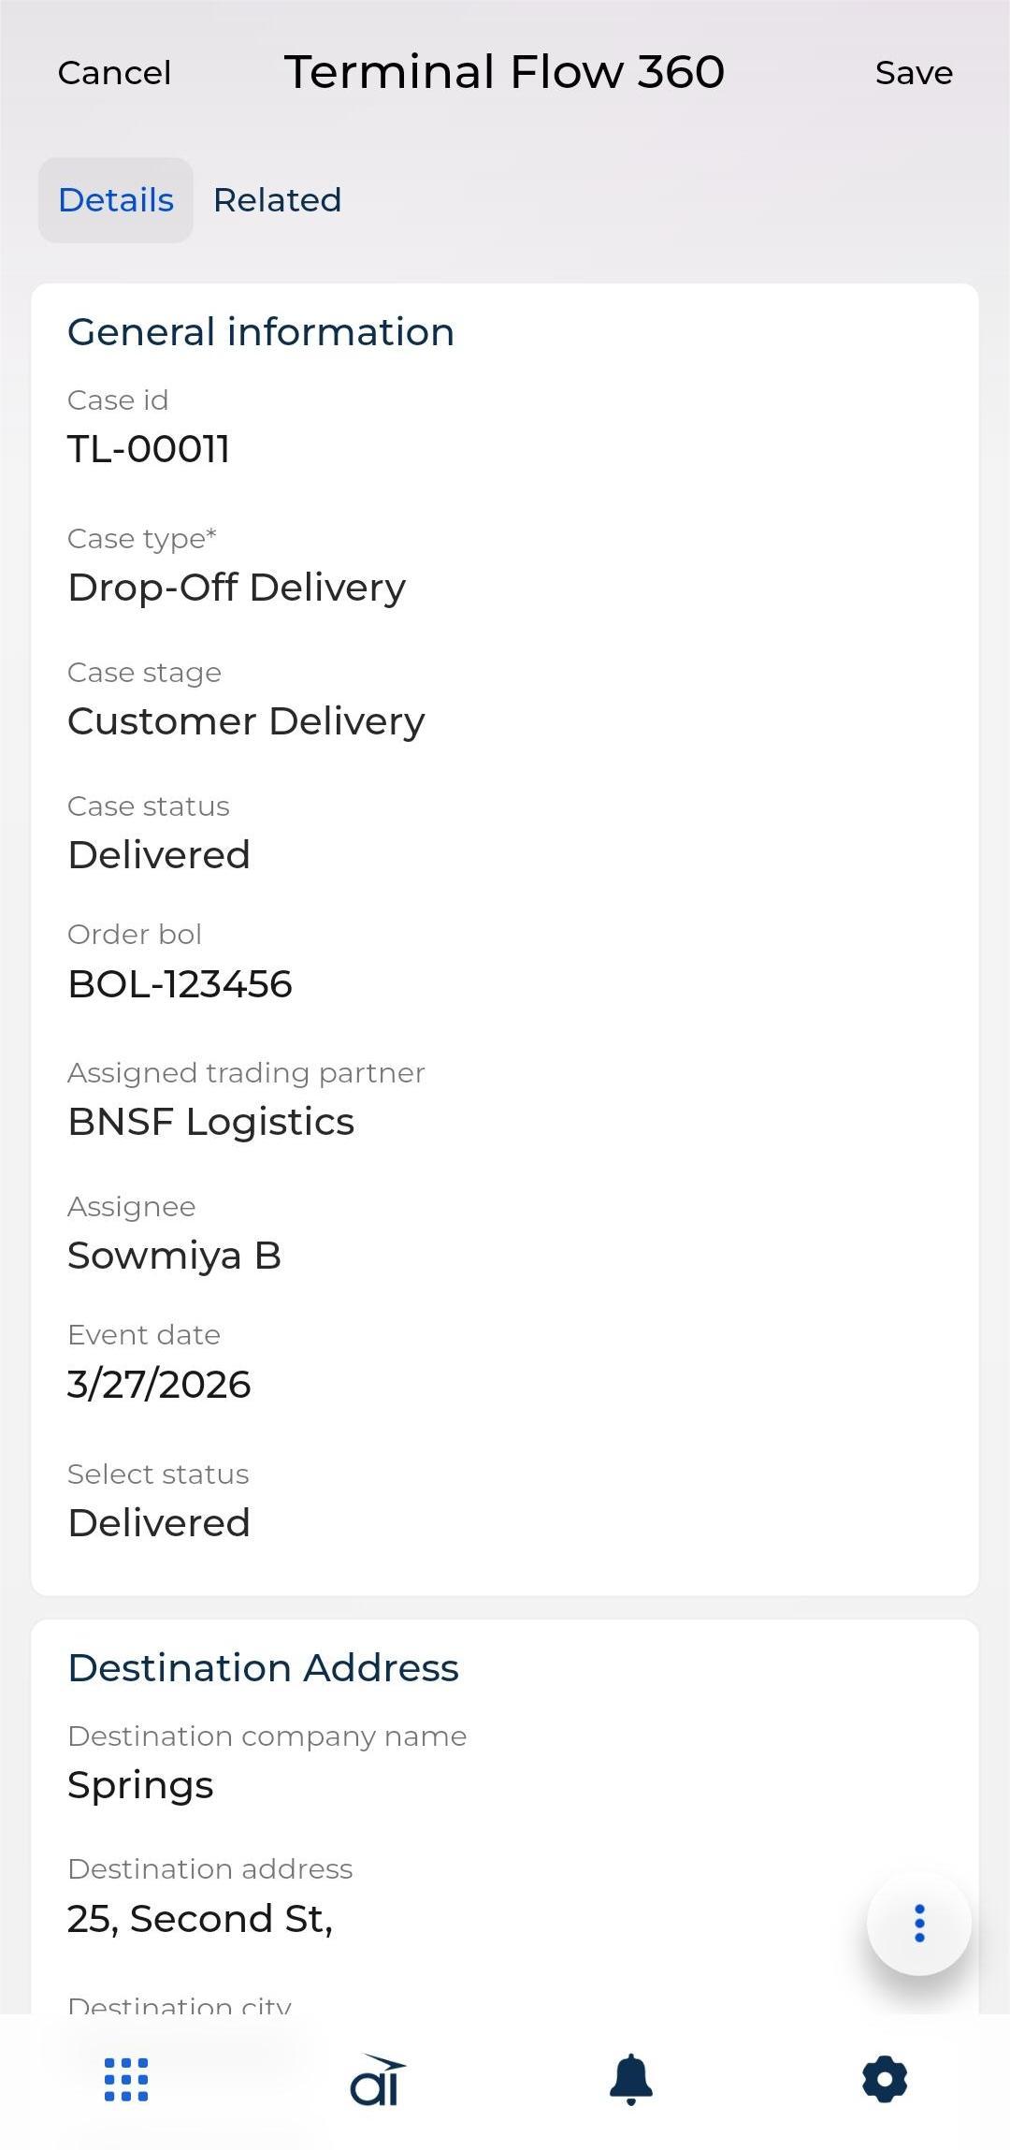This screenshot has width=1010, height=2150.
Task: Change Case stage Customer Delivery value
Action: tap(246, 721)
